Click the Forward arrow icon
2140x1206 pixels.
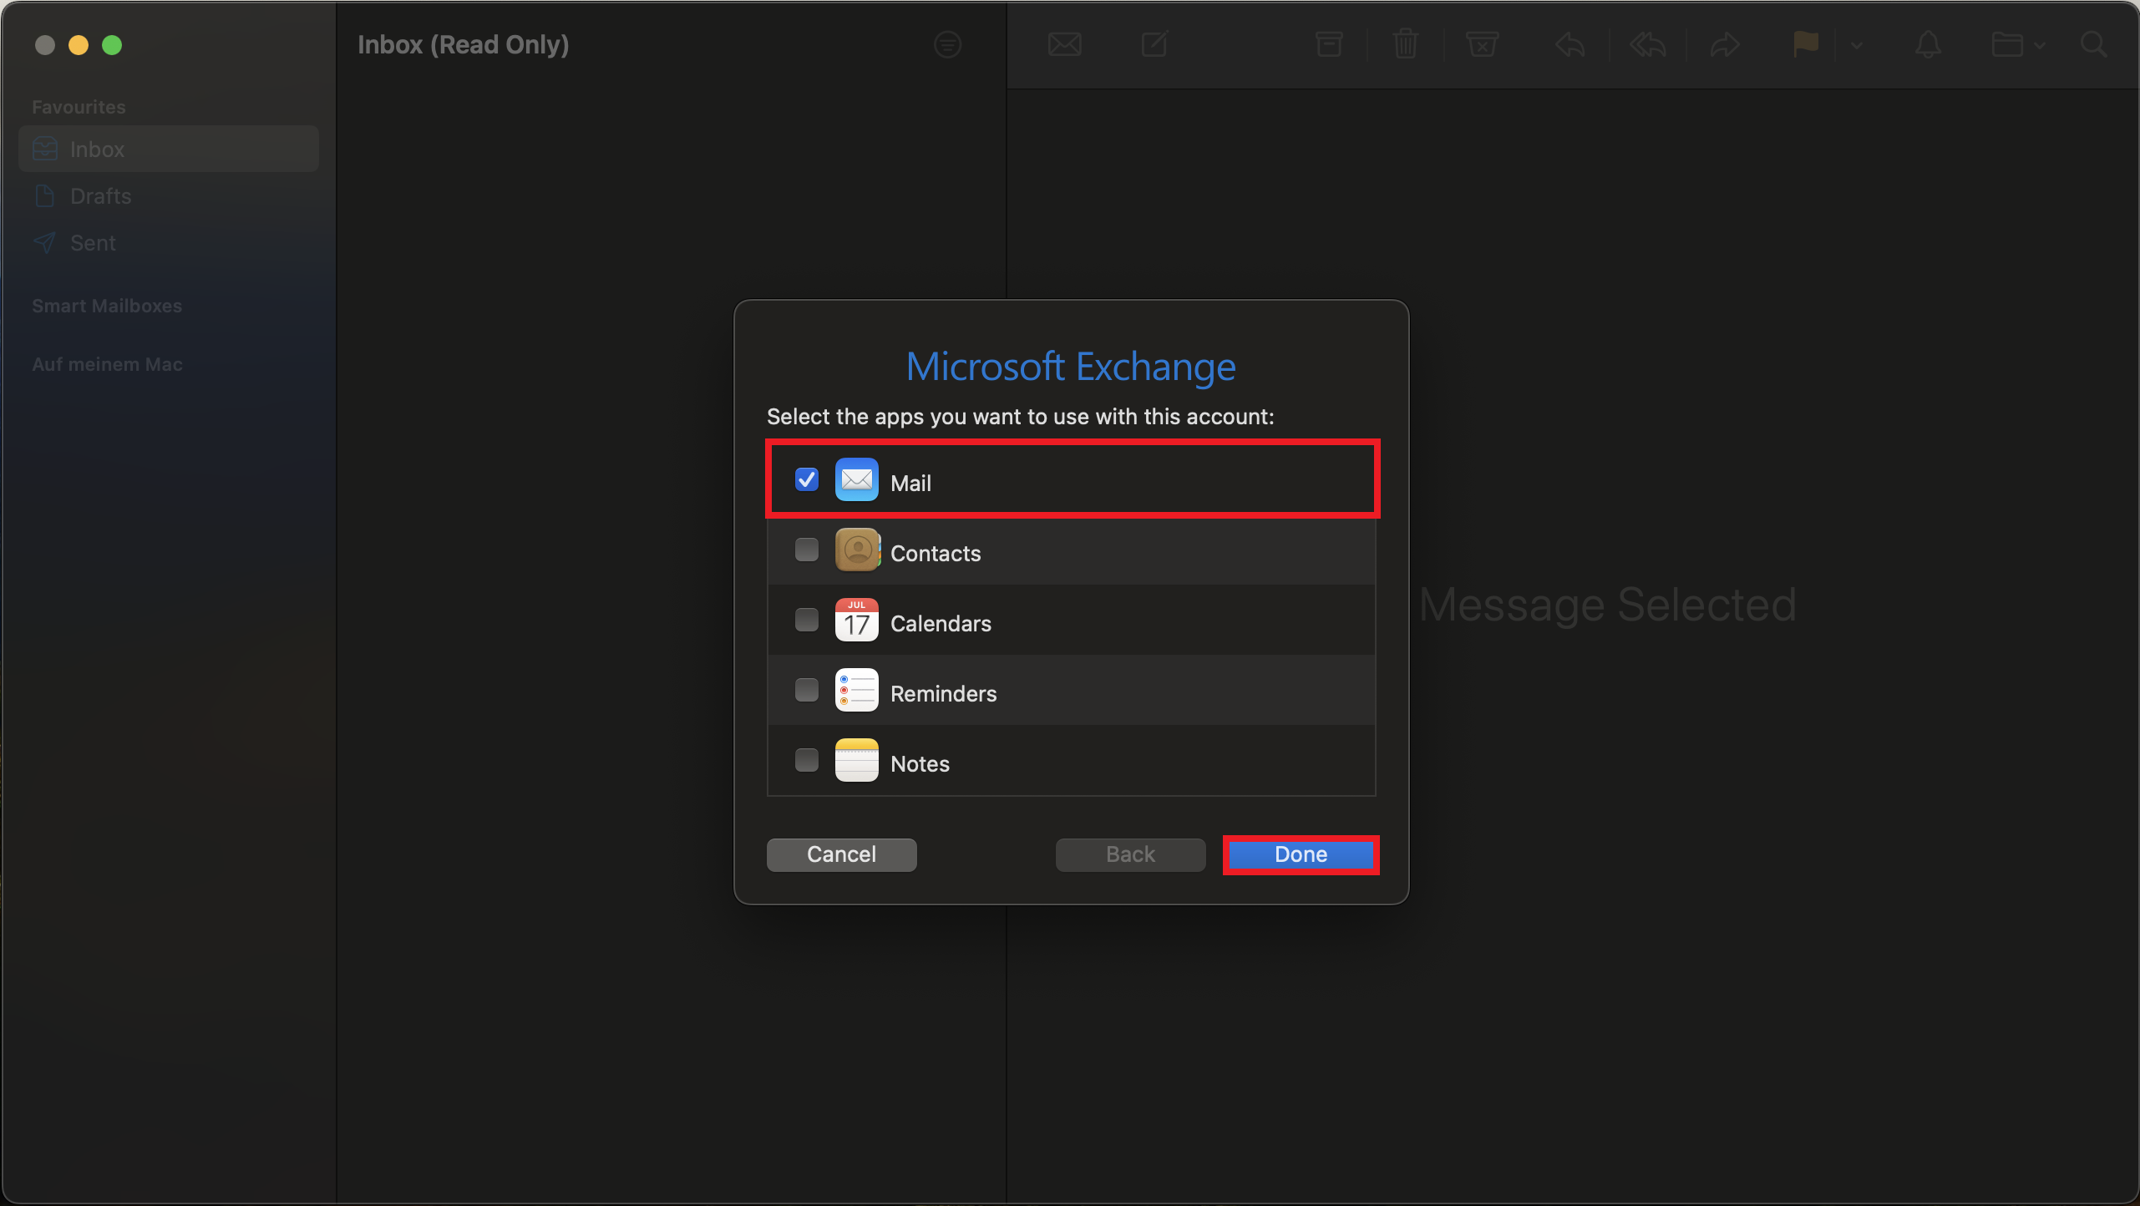(1724, 44)
